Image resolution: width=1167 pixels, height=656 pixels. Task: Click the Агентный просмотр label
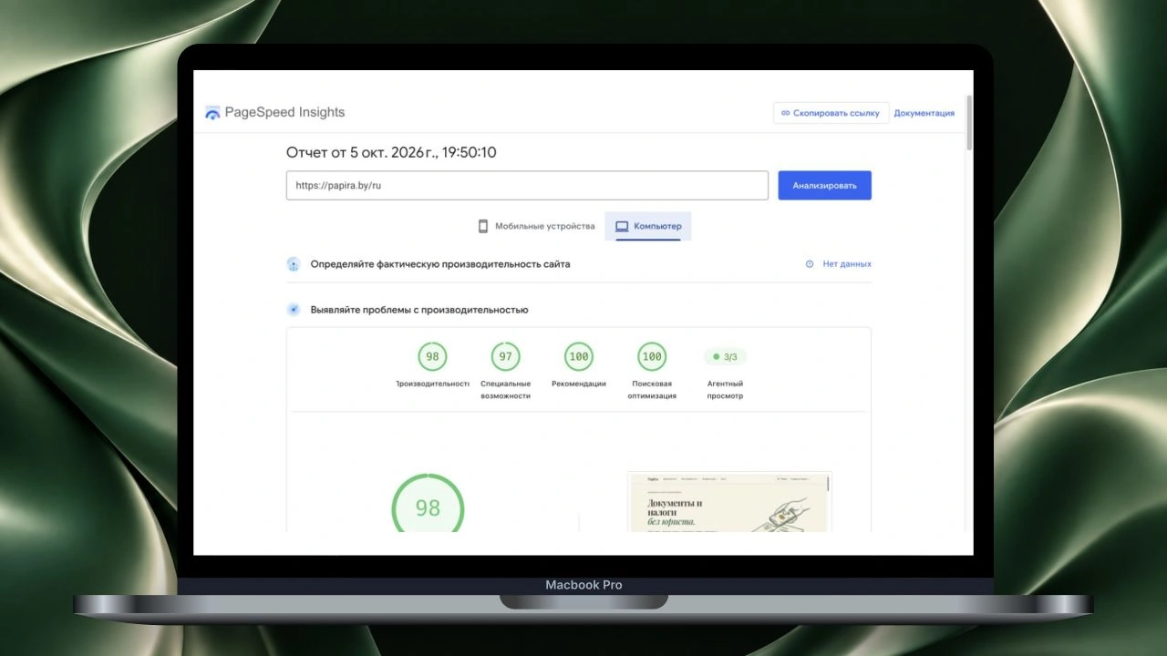pos(725,390)
